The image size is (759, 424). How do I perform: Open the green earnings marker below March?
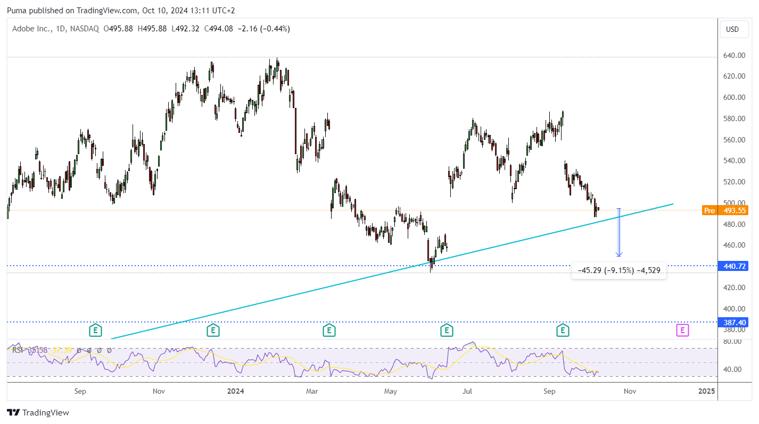[x=329, y=330]
